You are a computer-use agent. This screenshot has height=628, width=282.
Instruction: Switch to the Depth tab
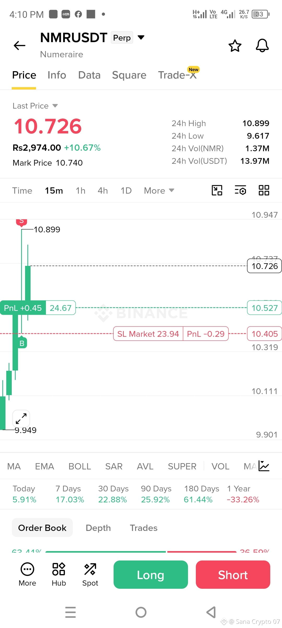coord(98,528)
